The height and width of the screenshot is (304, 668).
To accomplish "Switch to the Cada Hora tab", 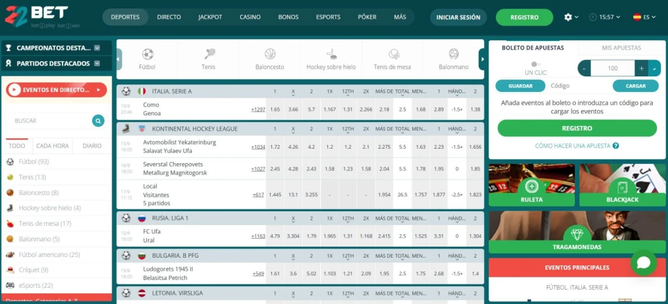I will [52, 145].
